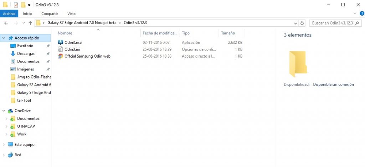Screen dimensions: 365x167
Task: Click the search magnifier icon
Action: point(357,23)
